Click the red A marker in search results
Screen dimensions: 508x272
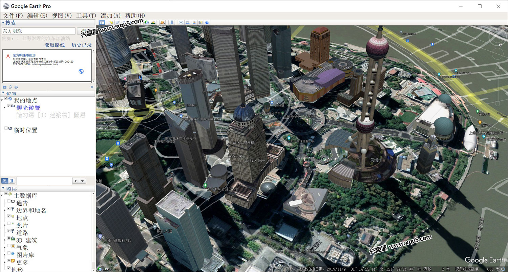(x=8, y=56)
